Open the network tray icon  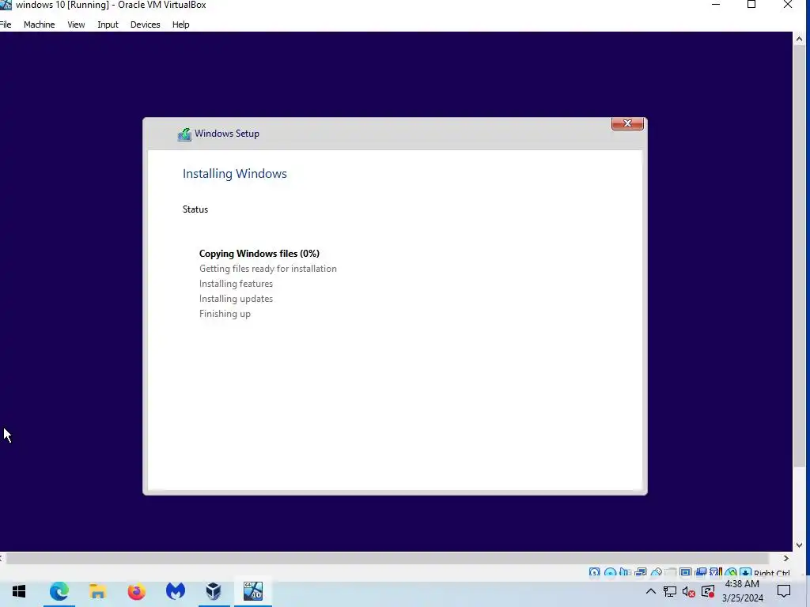(x=670, y=591)
